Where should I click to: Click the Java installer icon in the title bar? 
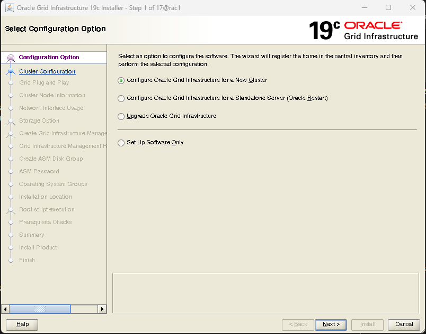tap(9, 7)
